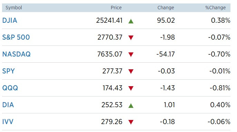Viewport: 237px width, 132px height.
Task: Select the IVV ticker link
Action: tap(8, 122)
